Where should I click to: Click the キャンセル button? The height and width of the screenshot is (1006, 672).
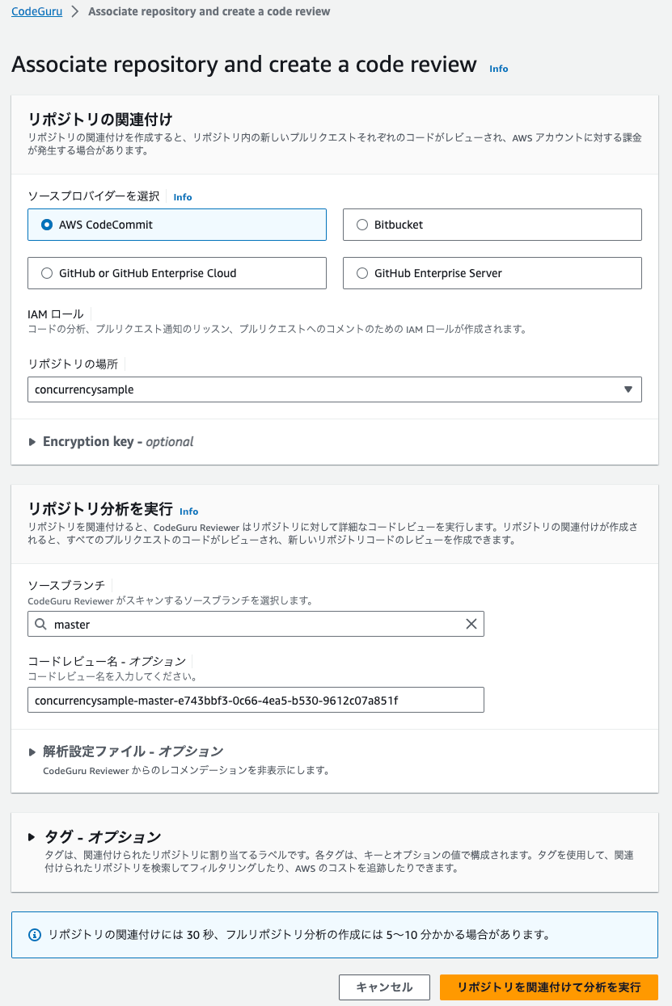point(385,987)
